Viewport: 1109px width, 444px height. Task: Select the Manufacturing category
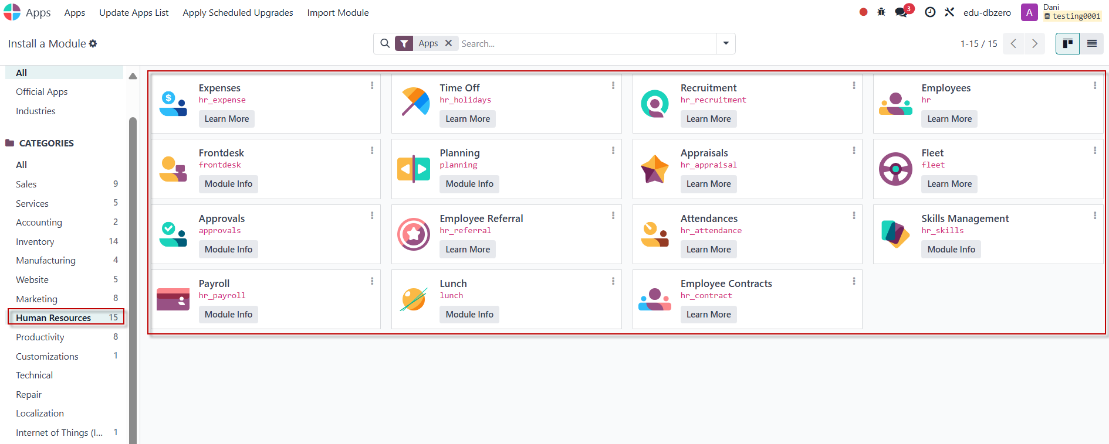(66, 260)
